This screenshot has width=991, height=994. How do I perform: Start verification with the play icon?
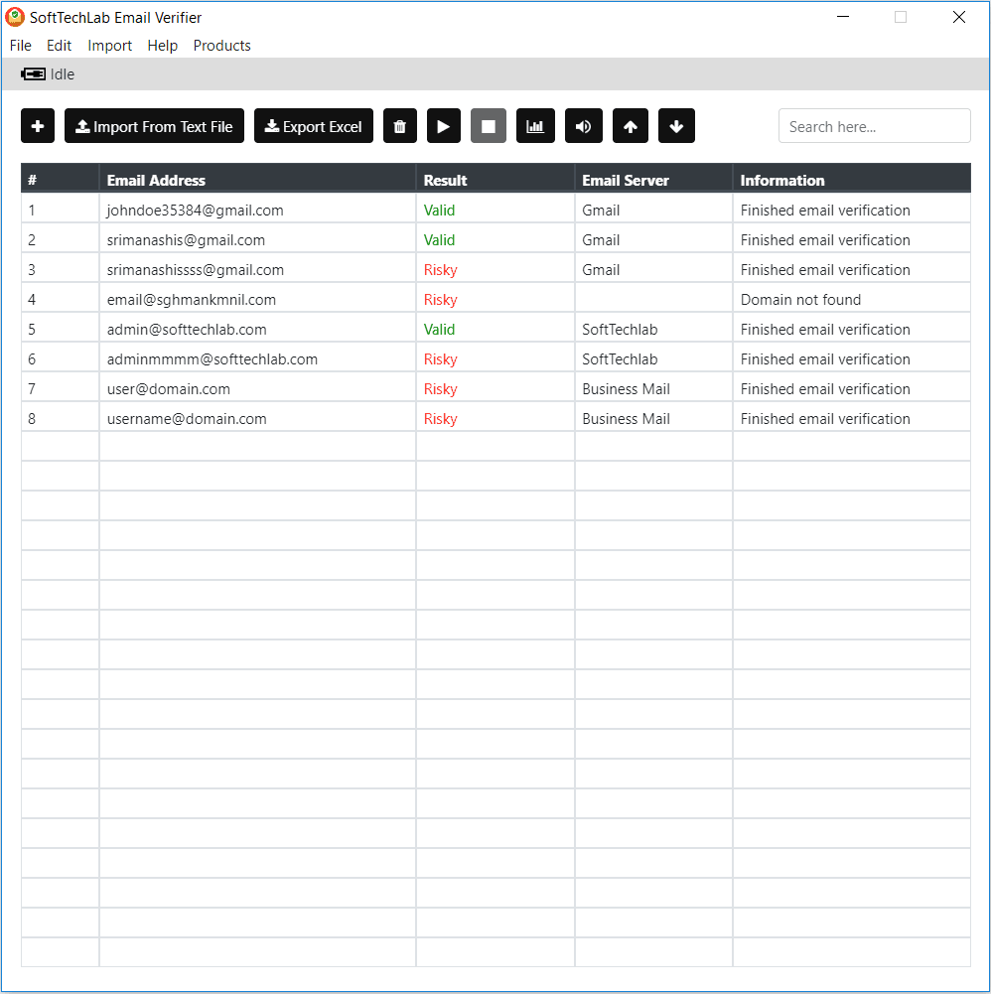[444, 125]
